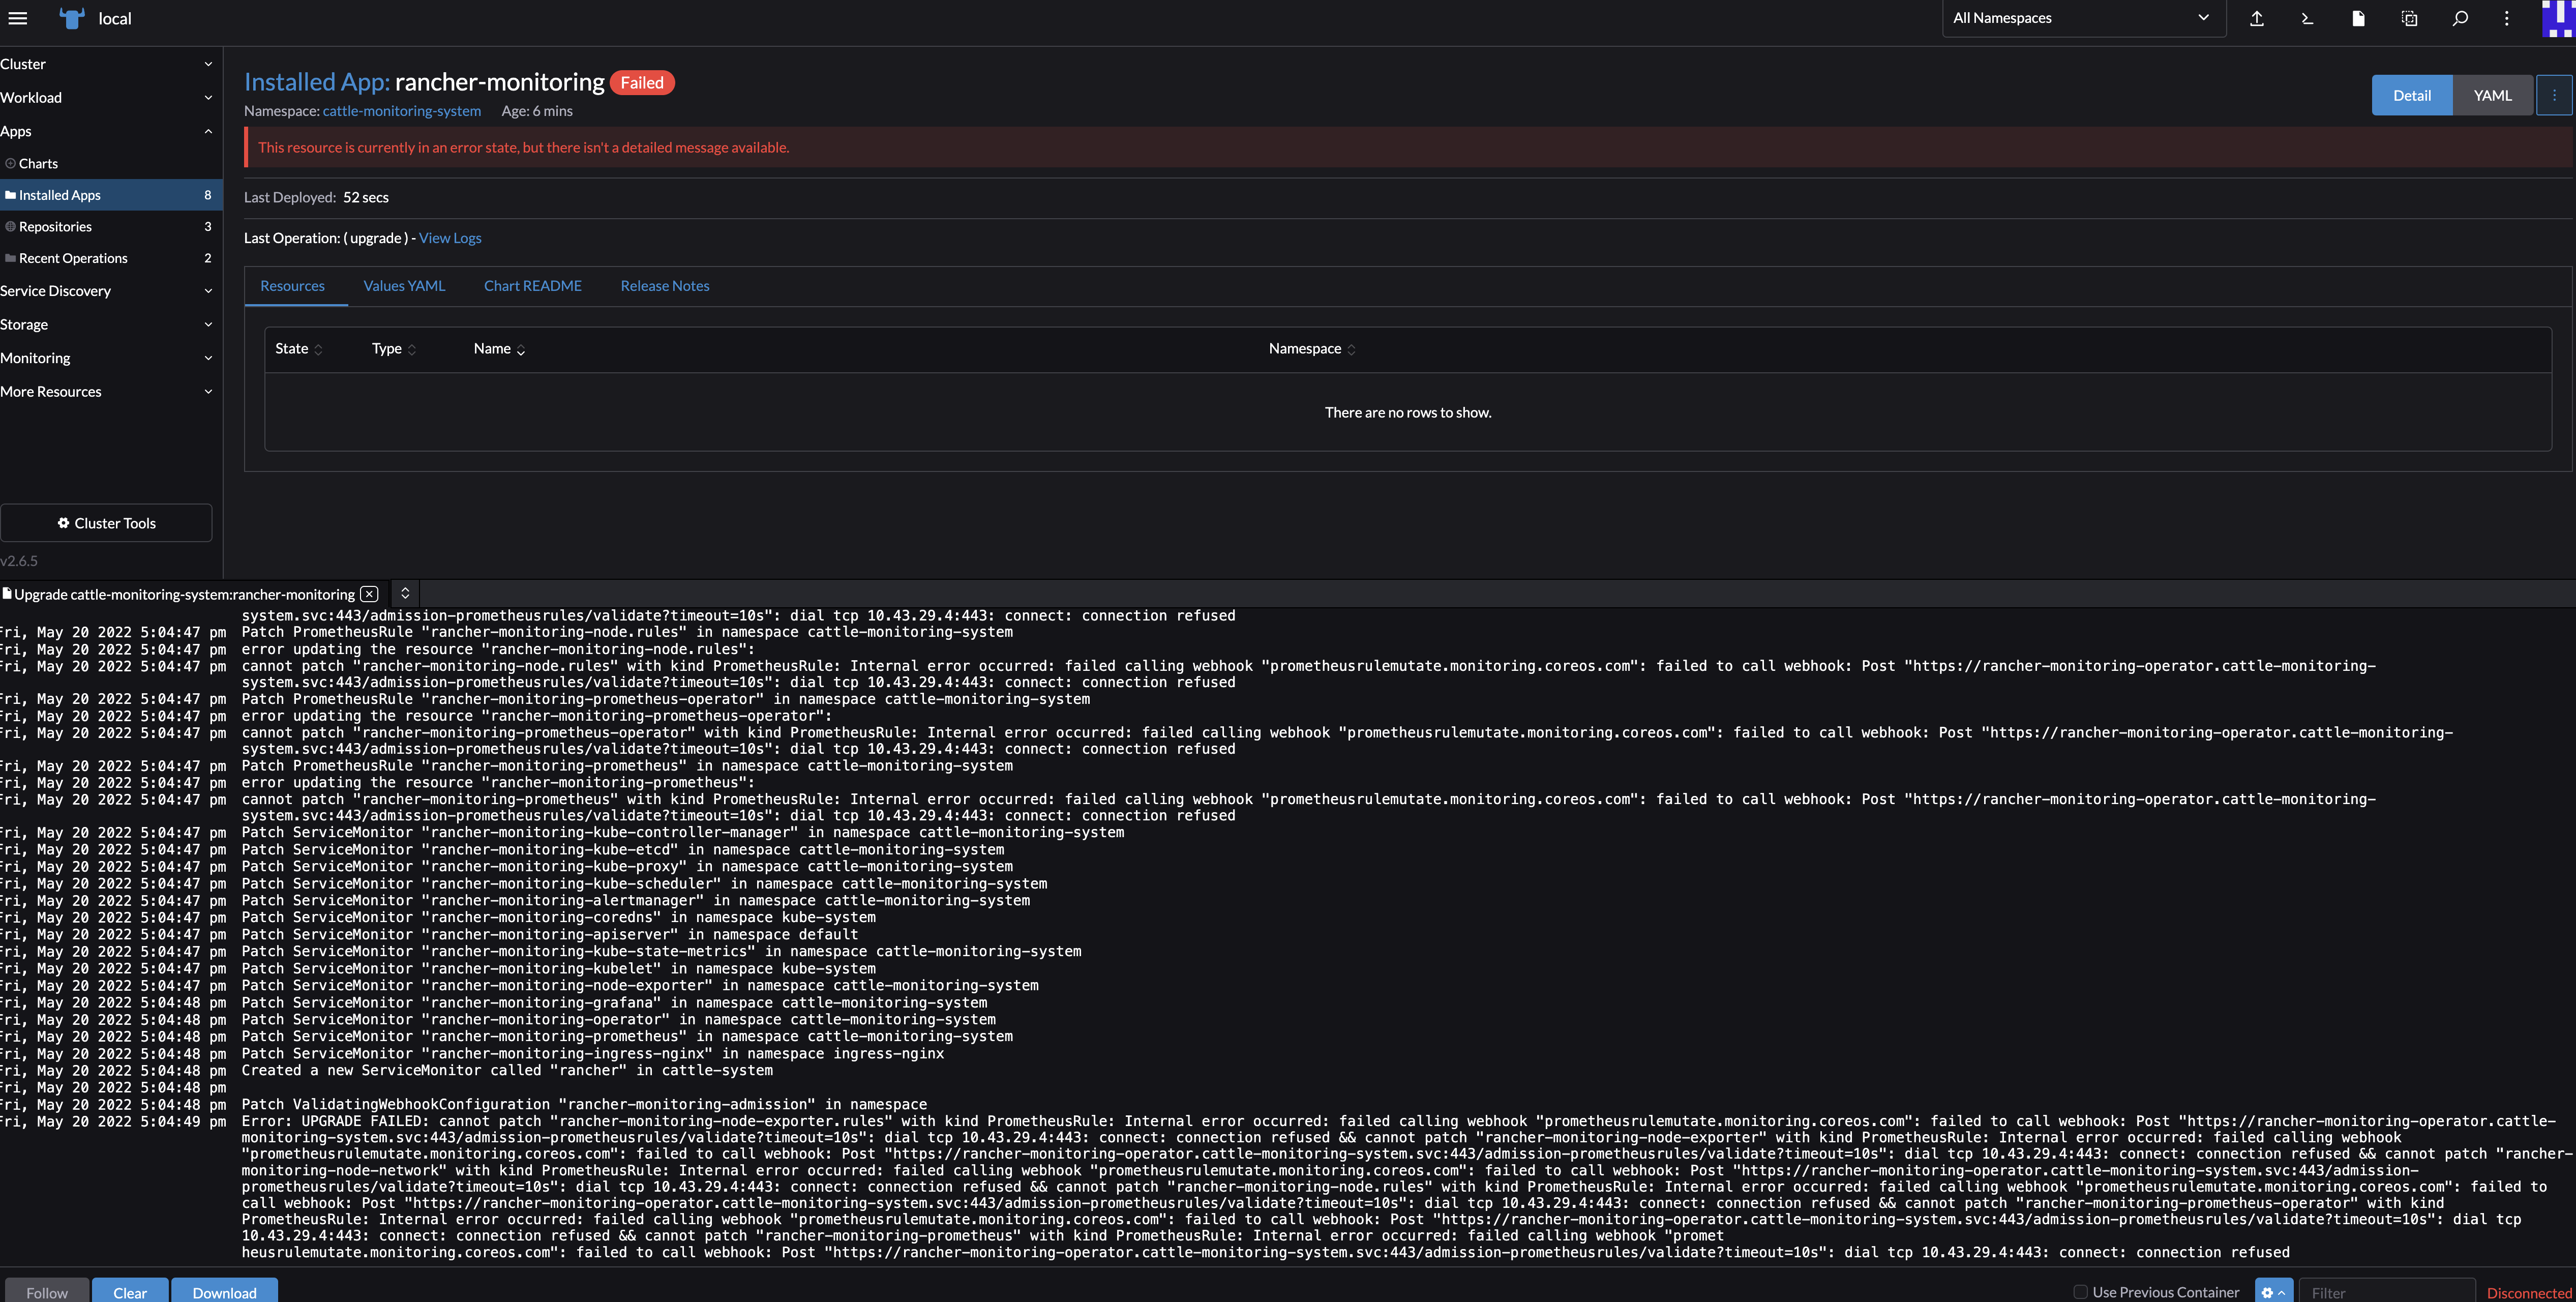Click the Failed status badge

coord(642,83)
